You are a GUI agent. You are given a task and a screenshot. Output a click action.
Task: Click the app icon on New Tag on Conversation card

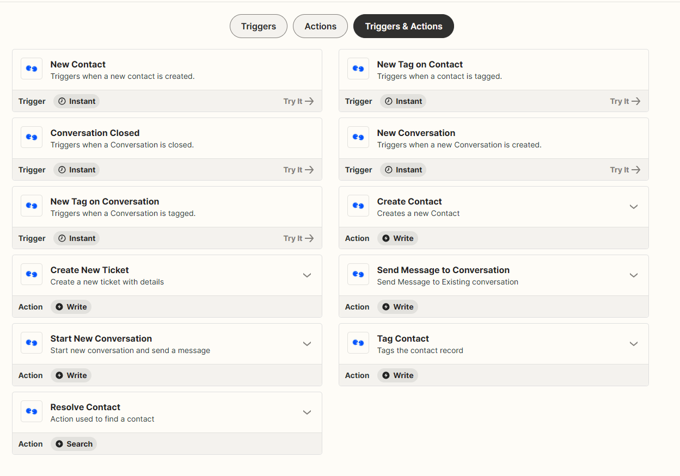[x=32, y=206]
